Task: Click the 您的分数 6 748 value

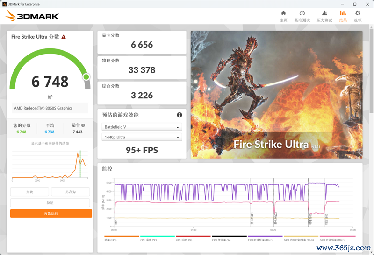Action: (22, 132)
